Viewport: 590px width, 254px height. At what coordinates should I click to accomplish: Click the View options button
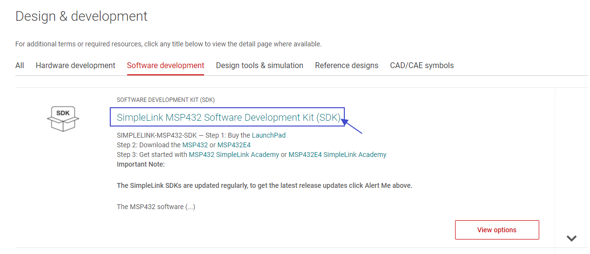[x=497, y=230]
